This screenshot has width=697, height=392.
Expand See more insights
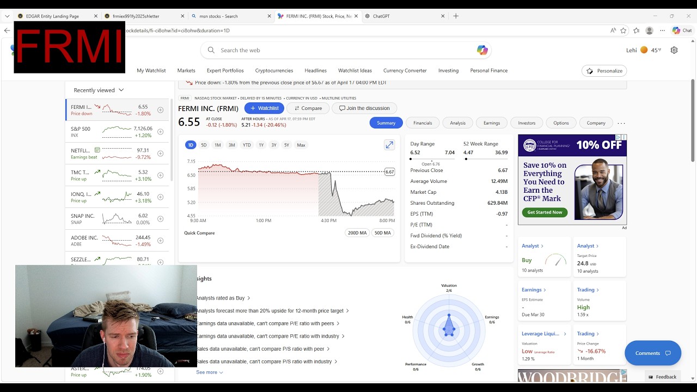click(x=210, y=372)
